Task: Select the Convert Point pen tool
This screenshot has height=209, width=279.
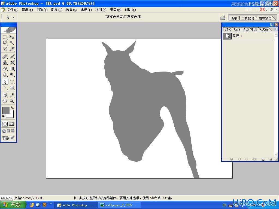Action: pos(5,88)
